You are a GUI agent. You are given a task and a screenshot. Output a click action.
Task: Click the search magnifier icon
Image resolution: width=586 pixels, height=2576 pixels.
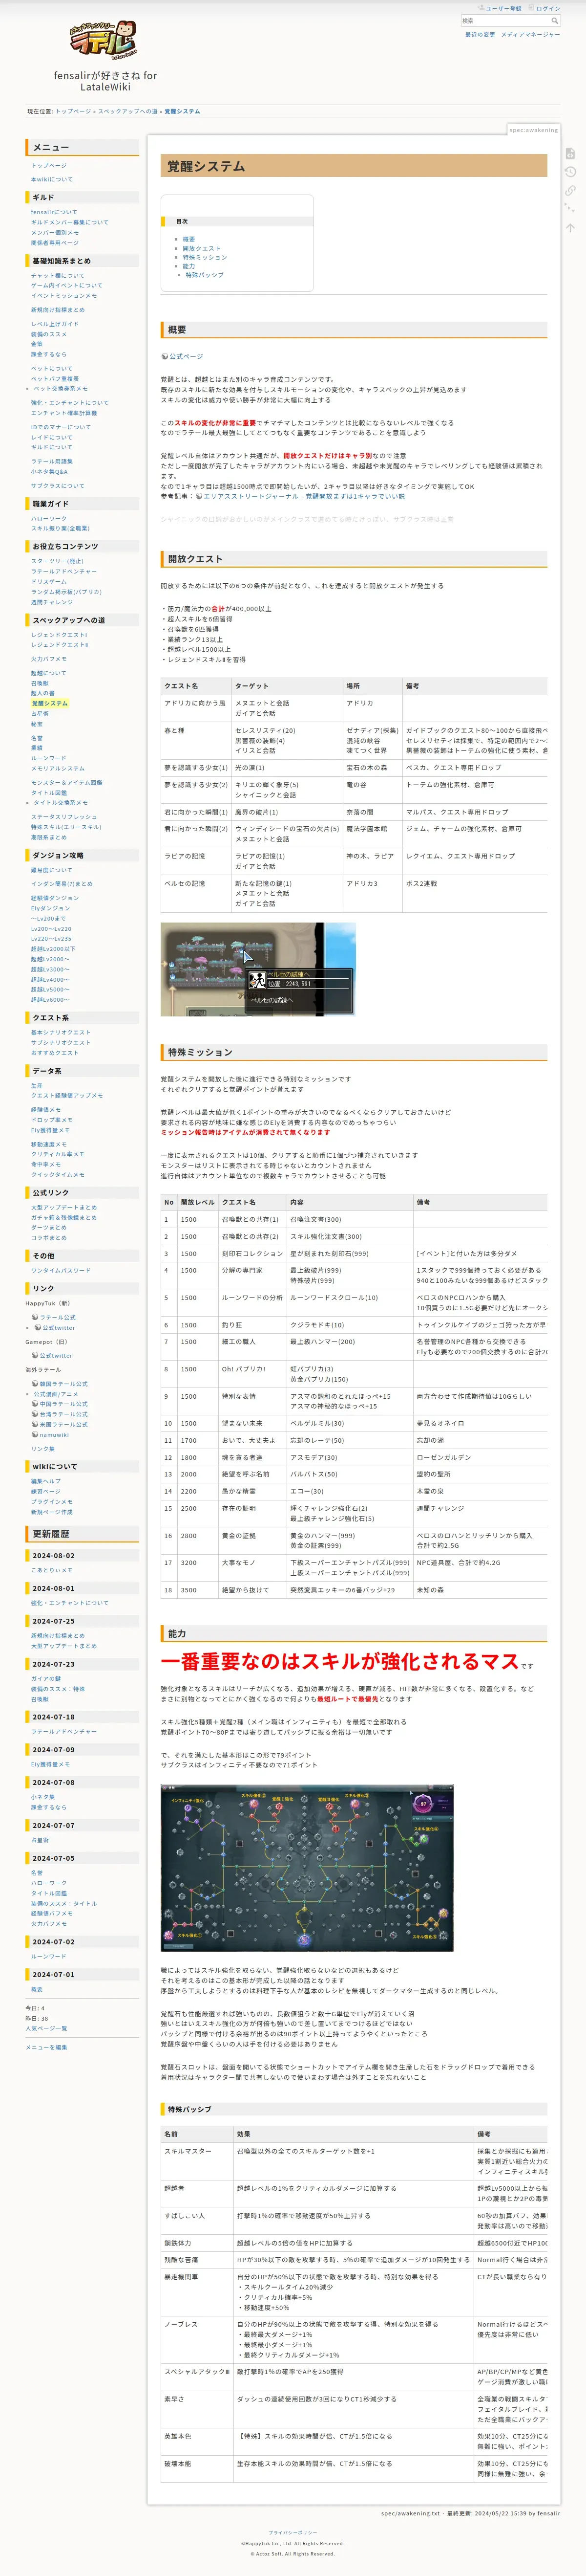555,20
